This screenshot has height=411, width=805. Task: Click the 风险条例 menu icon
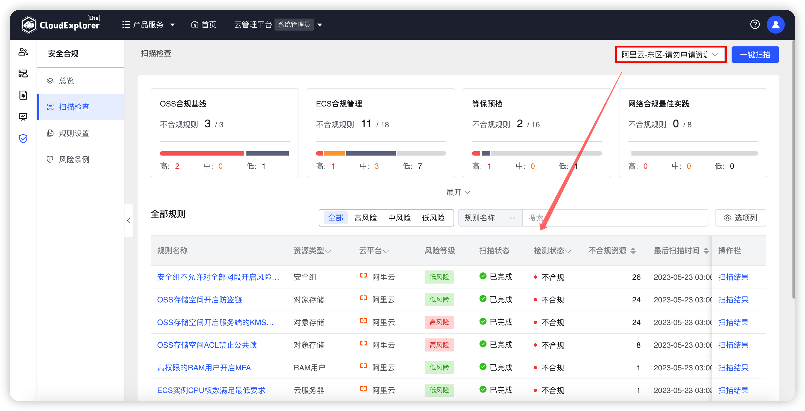[50, 159]
